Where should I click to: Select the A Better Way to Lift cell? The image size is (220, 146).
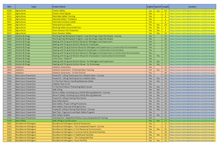[x=99, y=84]
